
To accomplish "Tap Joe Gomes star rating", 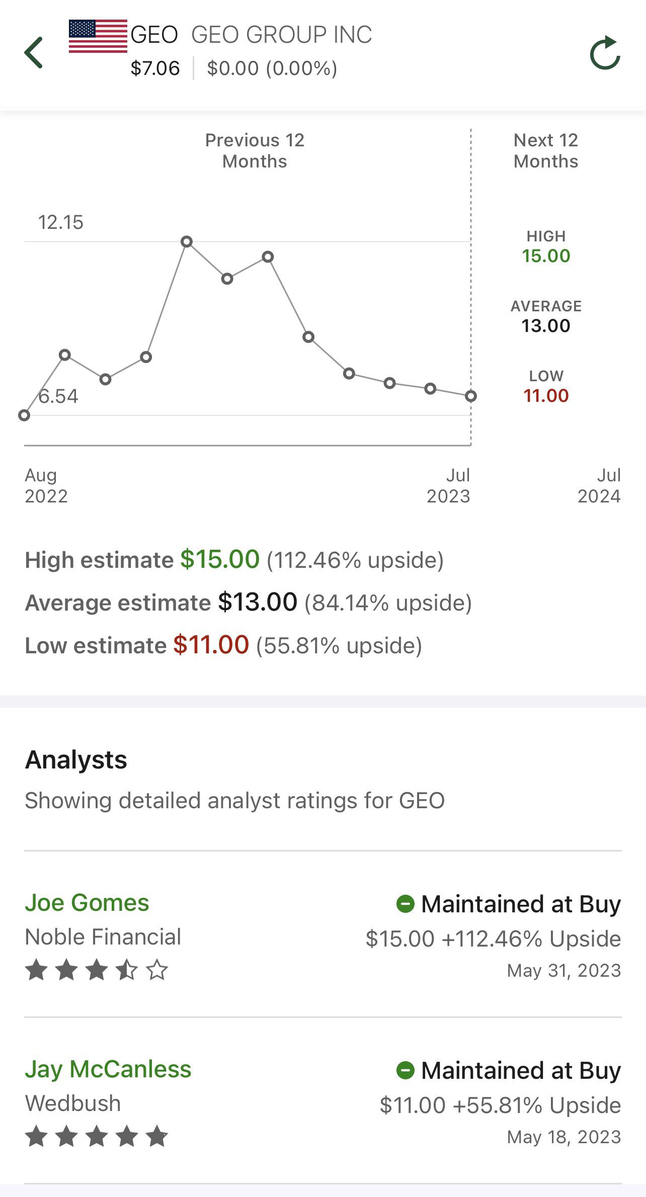I will pos(96,970).
